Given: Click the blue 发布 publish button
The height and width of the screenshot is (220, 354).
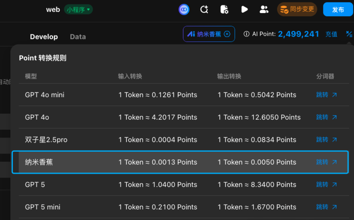Looking at the screenshot, I should coord(338,10).
